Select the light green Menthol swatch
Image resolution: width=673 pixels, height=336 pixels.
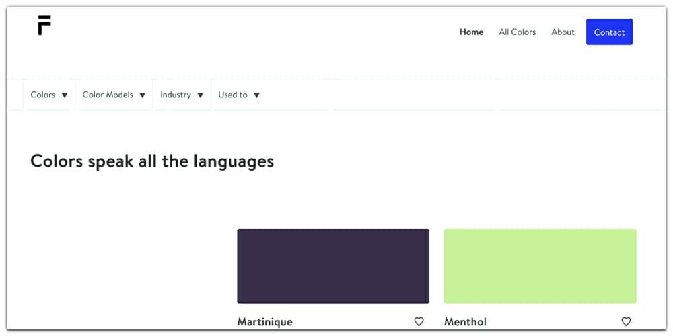pos(540,266)
